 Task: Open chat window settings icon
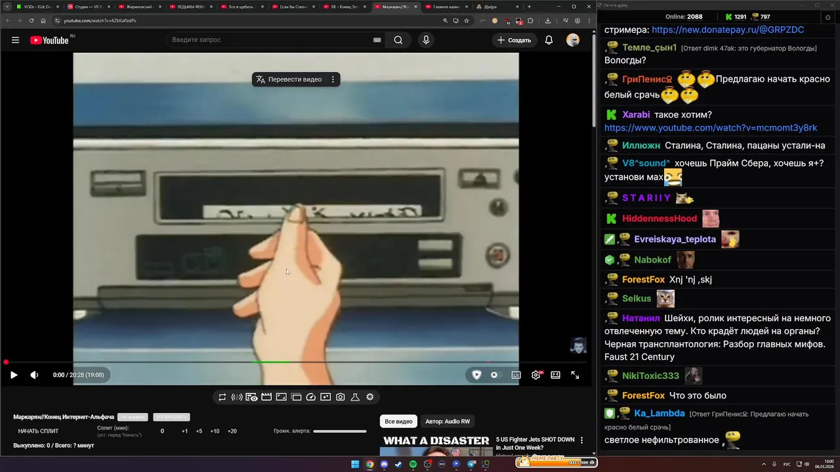(827, 17)
